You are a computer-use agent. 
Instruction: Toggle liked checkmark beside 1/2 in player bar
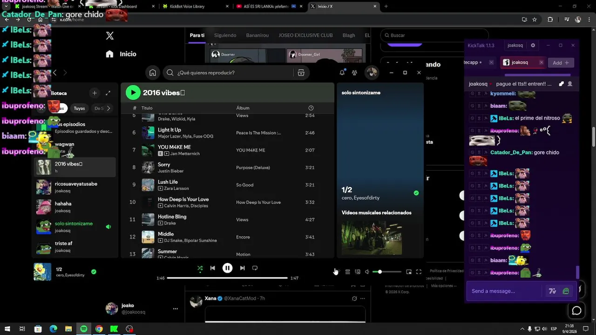(x=94, y=272)
